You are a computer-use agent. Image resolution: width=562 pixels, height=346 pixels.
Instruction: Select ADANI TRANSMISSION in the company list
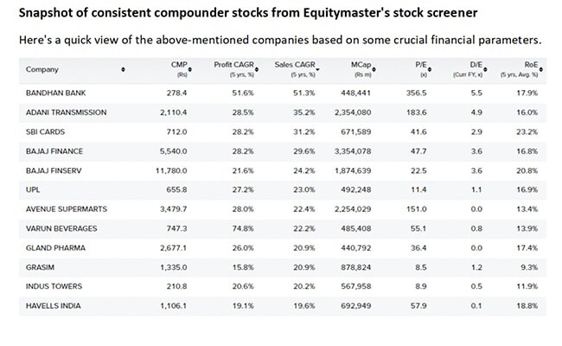pos(67,112)
